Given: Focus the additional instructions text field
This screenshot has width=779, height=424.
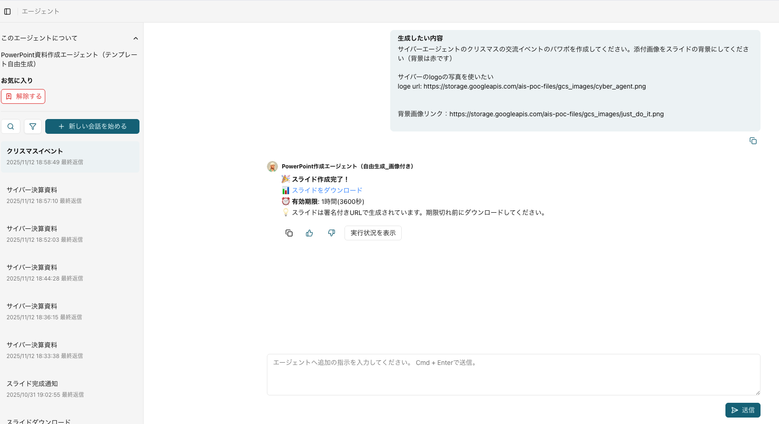Looking at the screenshot, I should (x=513, y=374).
